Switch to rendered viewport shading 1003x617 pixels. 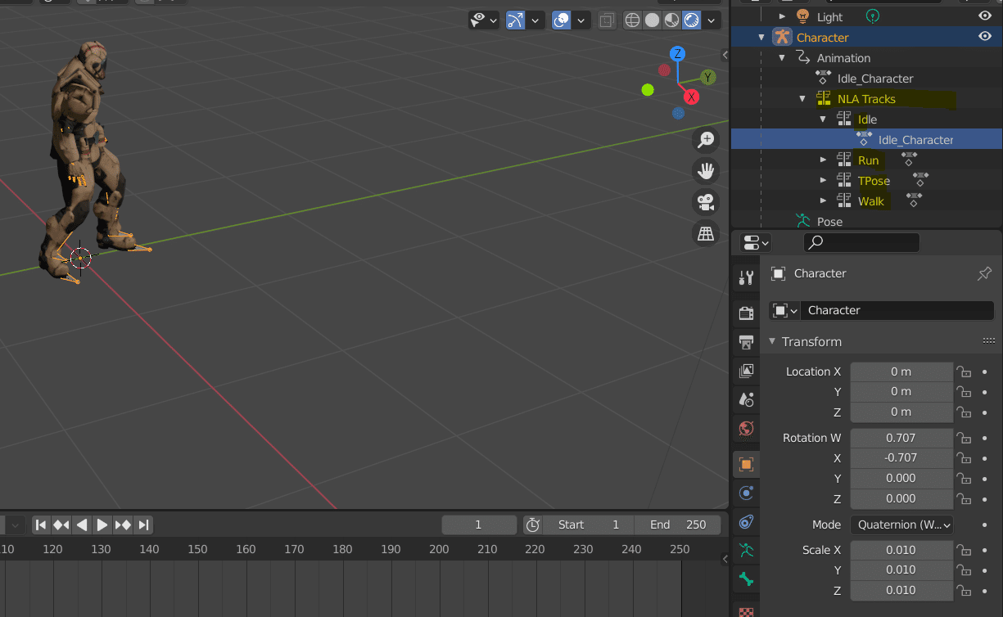click(691, 20)
